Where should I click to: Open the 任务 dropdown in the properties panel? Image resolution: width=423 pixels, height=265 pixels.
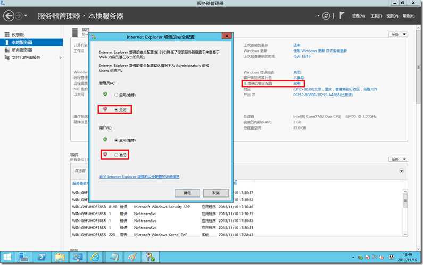pyautogui.click(x=398, y=34)
